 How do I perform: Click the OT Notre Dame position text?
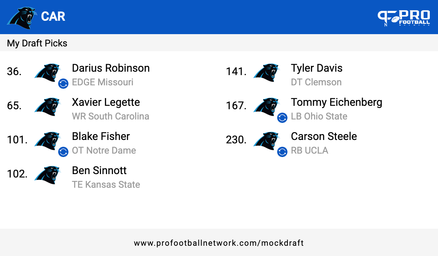(x=104, y=151)
